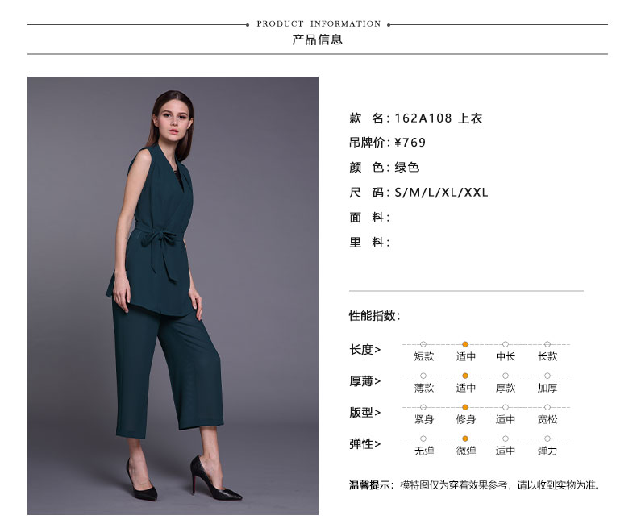Select the 短款 length indicator dot
Screen dimensions: 637x528
(423, 344)
